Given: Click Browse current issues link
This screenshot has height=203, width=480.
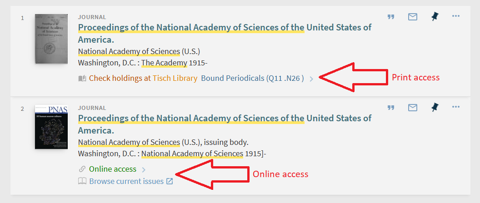Looking at the screenshot, I should coord(126,181).
